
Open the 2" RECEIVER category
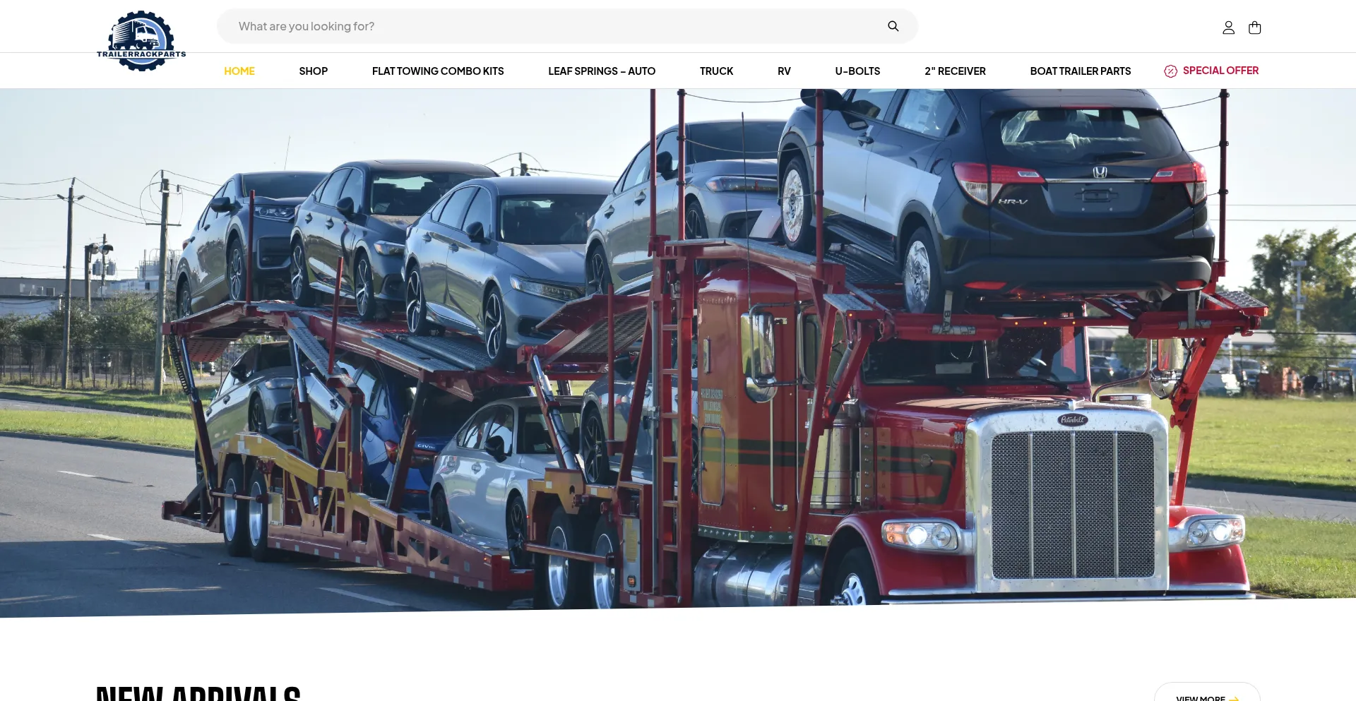tap(955, 71)
